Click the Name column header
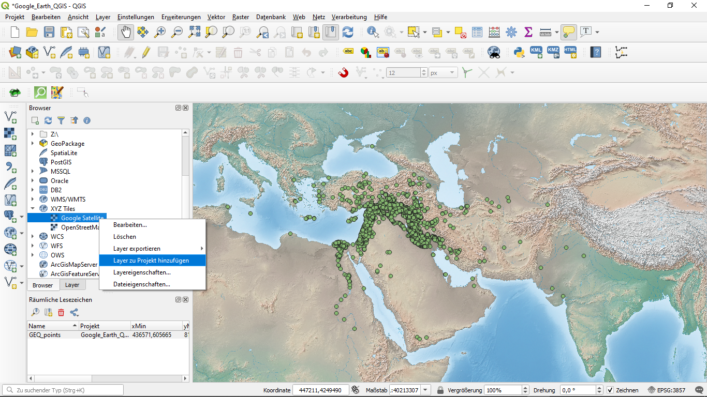Viewport: 707px width, 397px height. point(53,326)
